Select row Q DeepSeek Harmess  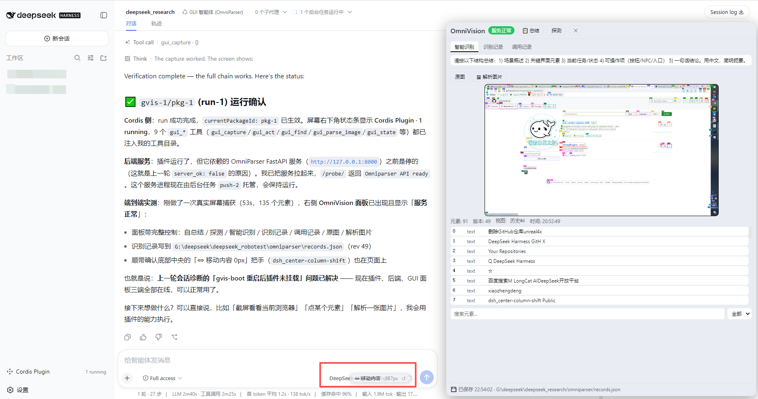[x=599, y=261]
